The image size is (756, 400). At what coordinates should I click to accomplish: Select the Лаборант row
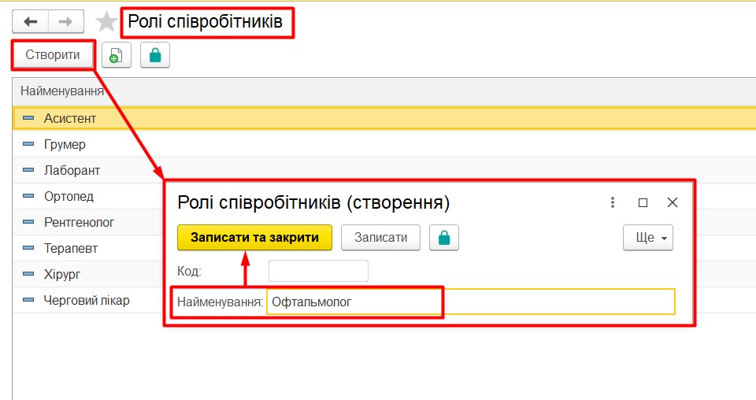384,170
